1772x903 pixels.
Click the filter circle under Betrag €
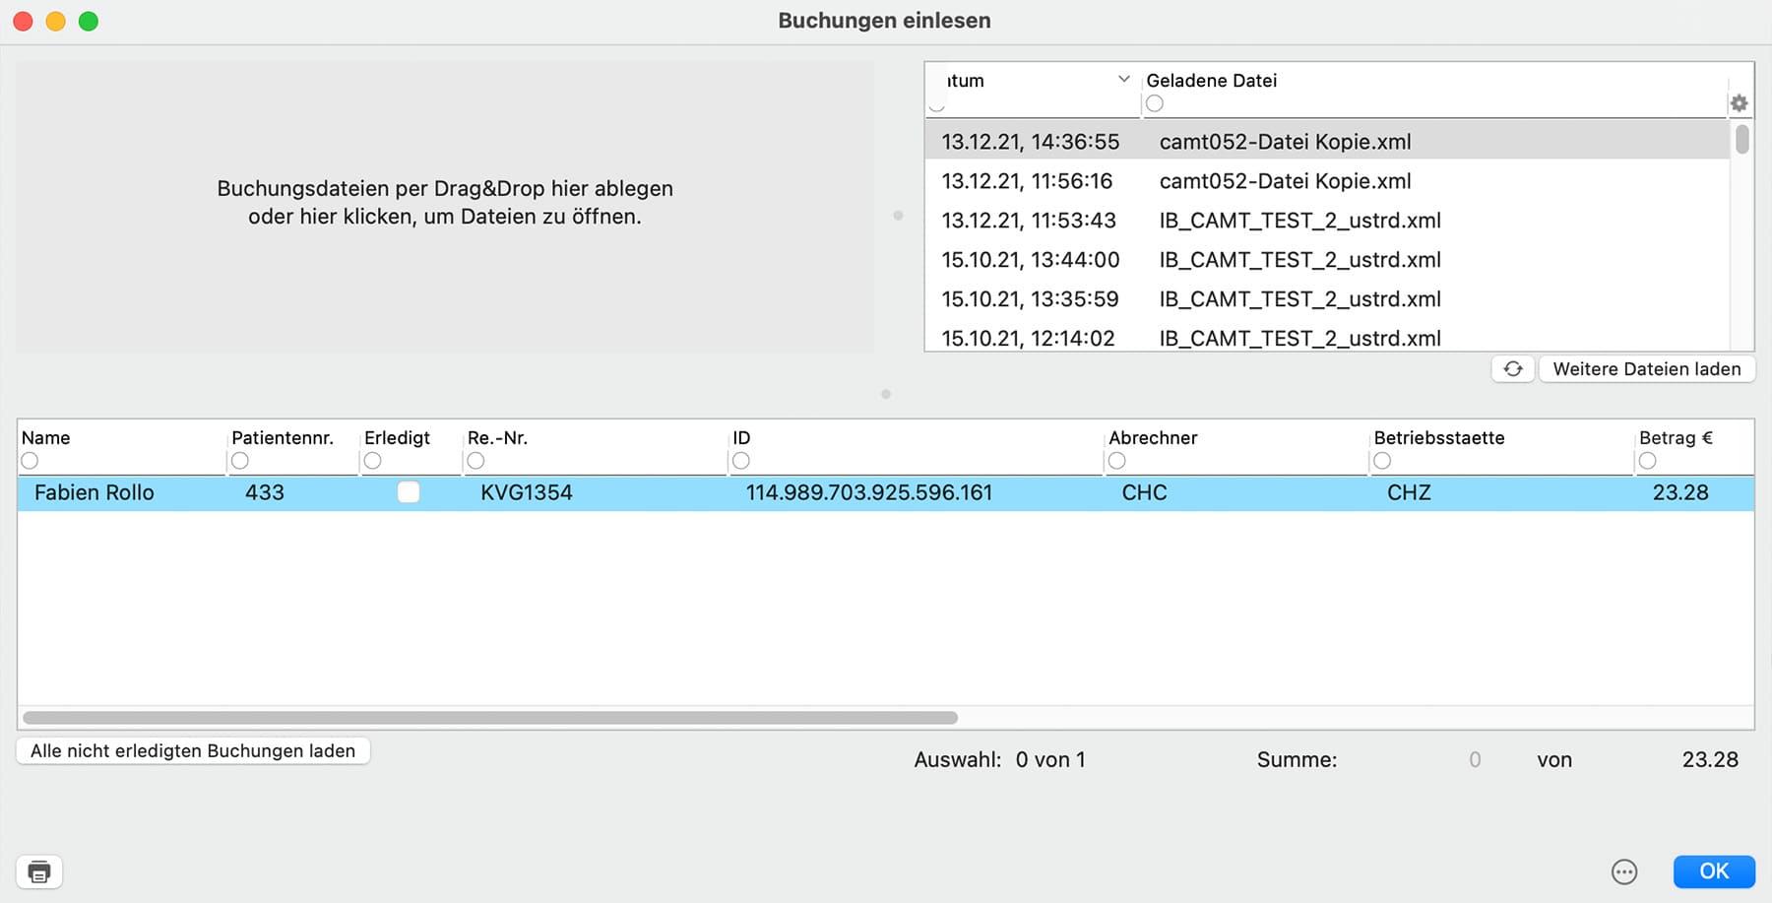click(1648, 461)
